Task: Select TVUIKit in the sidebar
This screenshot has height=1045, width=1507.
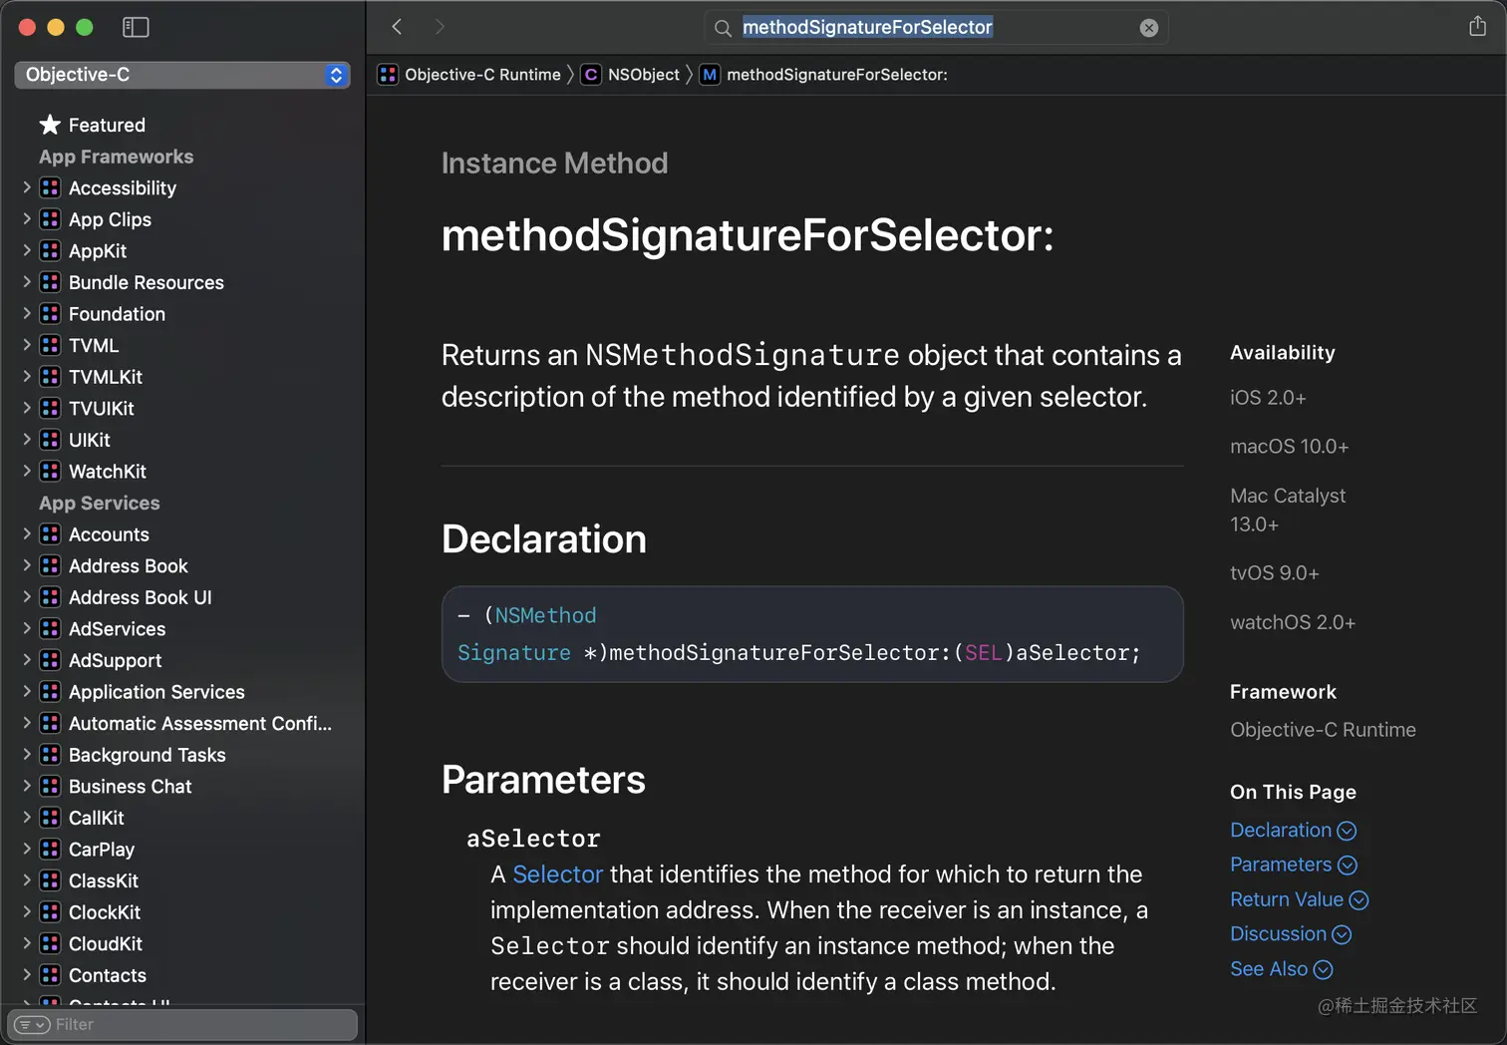Action: coord(102,408)
